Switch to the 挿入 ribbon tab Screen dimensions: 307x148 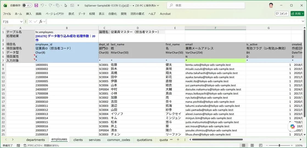pyautogui.click(x=29, y=14)
